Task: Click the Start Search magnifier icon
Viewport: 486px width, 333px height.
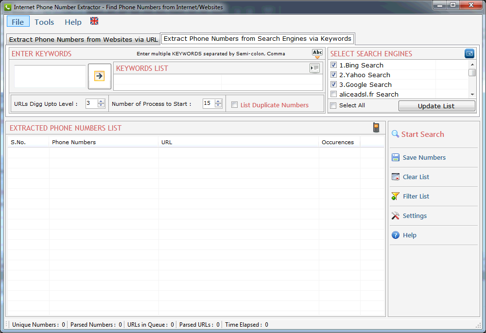Action: click(x=395, y=134)
